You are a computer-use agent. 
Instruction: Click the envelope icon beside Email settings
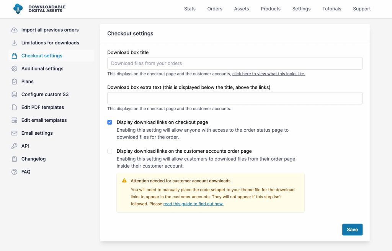click(15, 133)
